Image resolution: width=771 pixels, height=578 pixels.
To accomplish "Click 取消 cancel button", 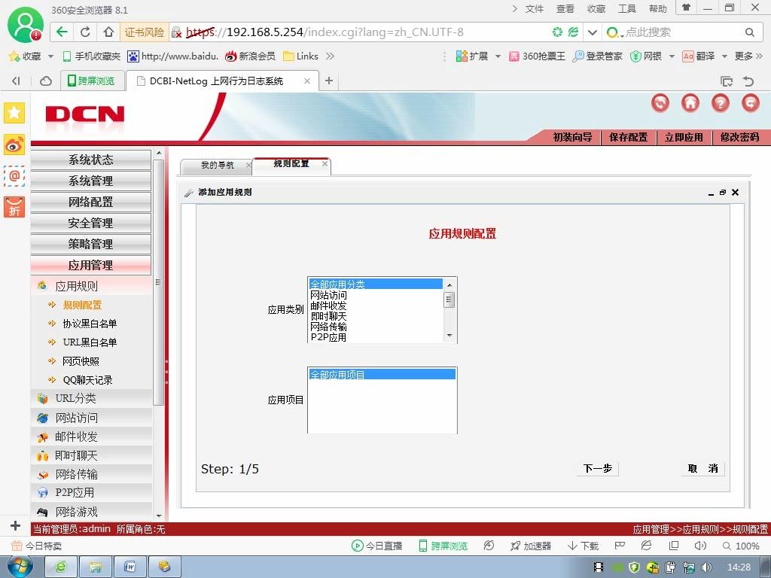I will coord(702,468).
